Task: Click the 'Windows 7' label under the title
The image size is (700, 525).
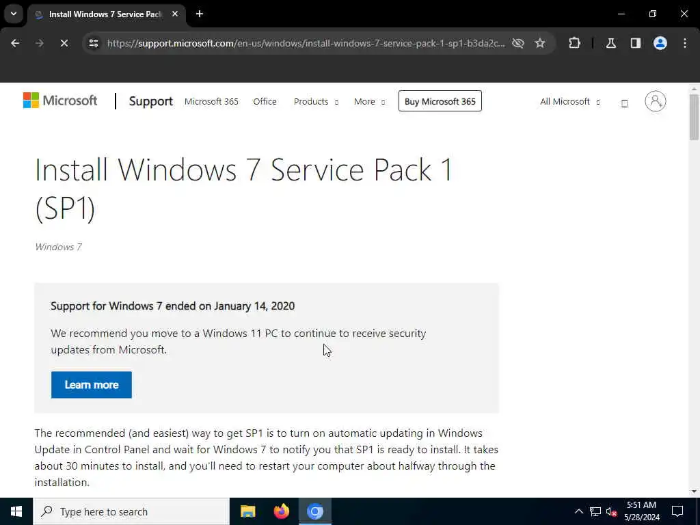Action: coord(59,247)
